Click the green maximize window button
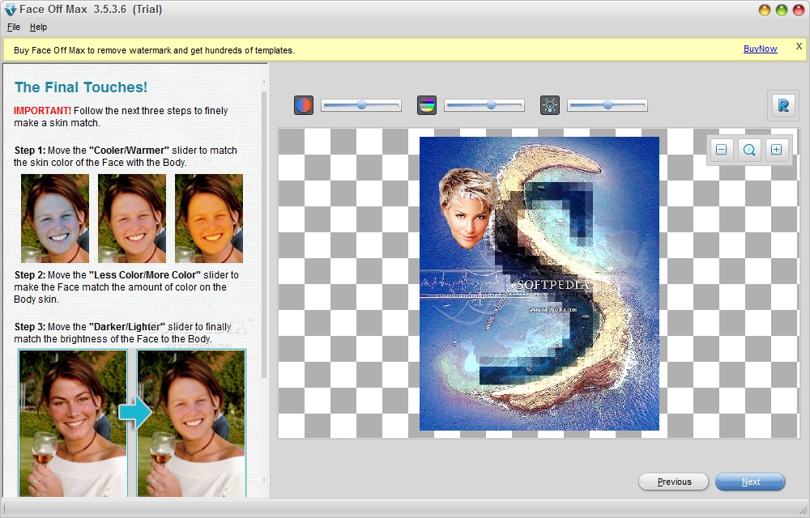Image resolution: width=810 pixels, height=518 pixels. [782, 10]
